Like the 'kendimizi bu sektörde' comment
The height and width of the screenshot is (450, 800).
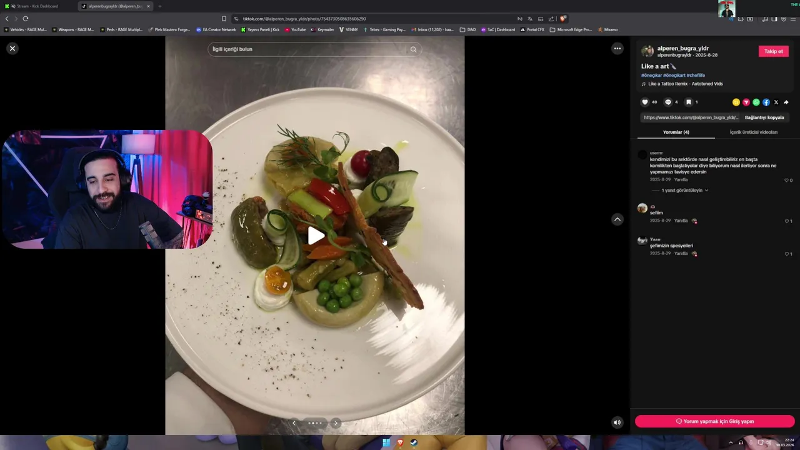pyautogui.click(x=787, y=180)
